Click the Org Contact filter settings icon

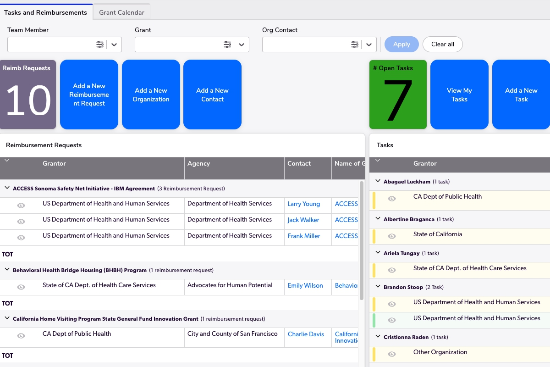point(355,44)
